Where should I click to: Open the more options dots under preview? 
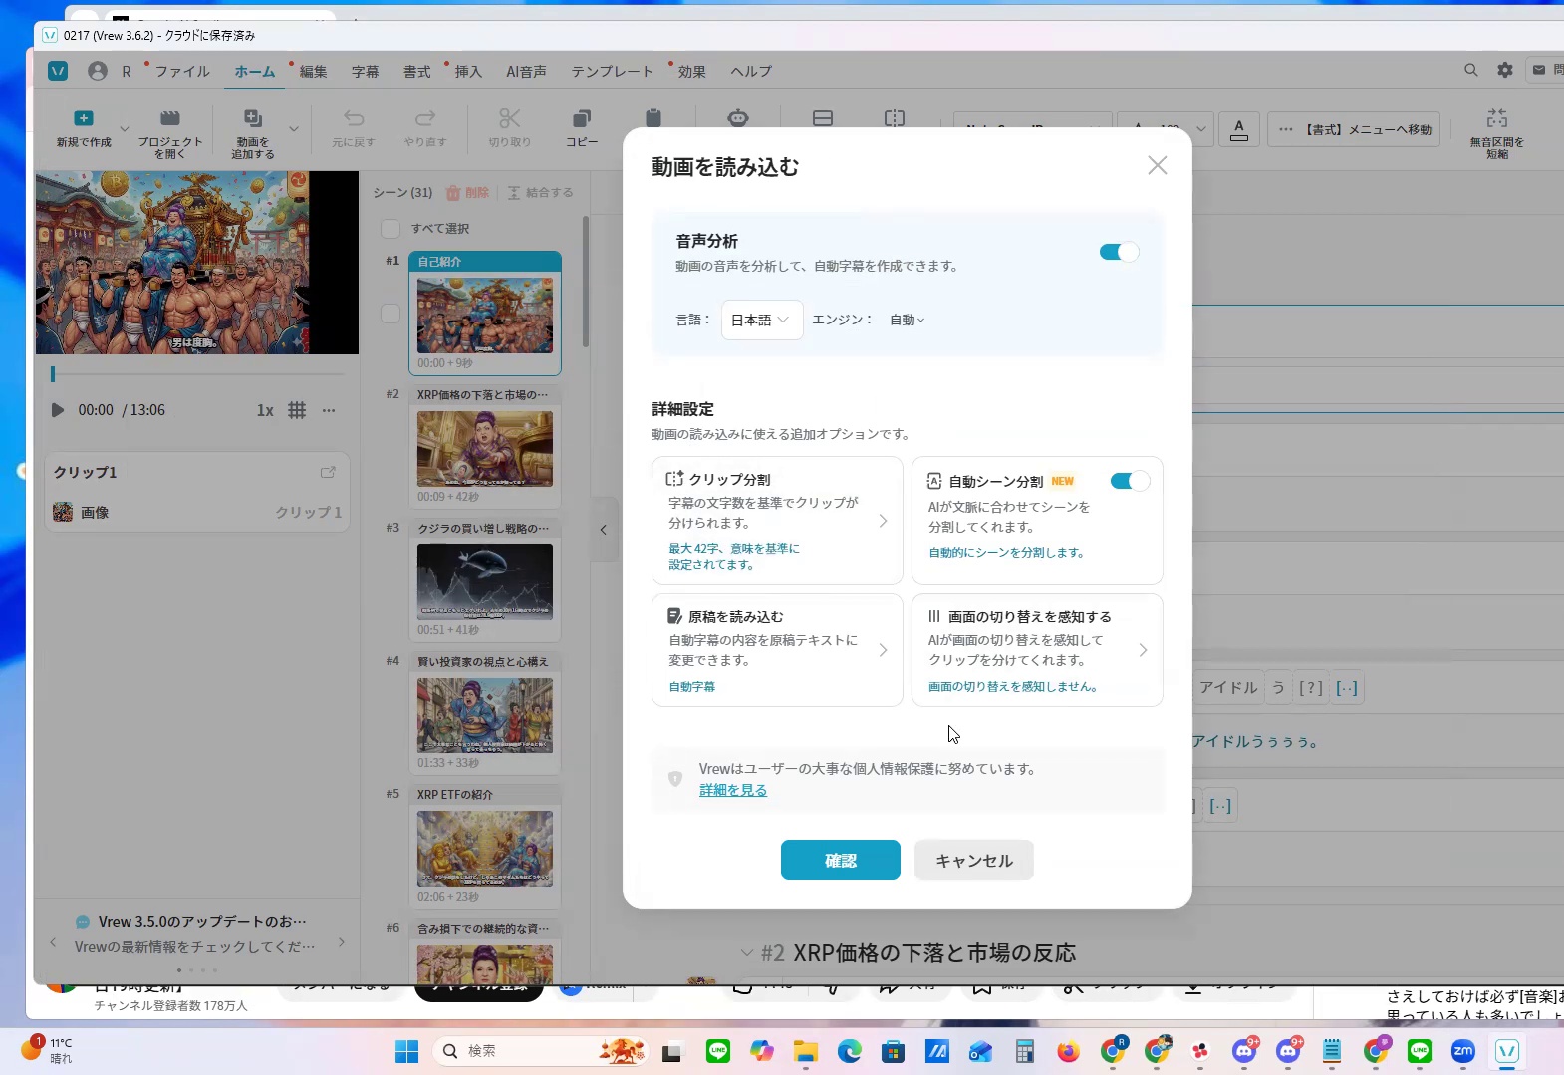tap(329, 410)
